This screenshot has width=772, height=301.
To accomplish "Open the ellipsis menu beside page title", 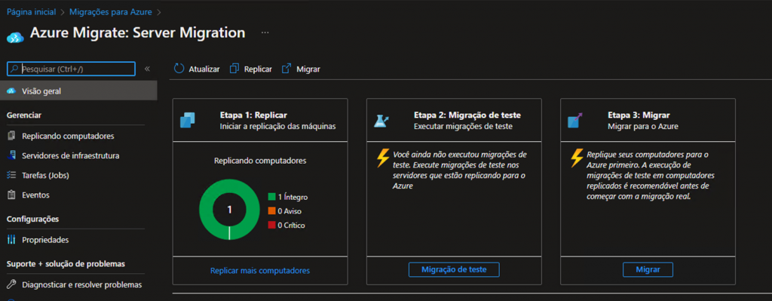I will 265,32.
